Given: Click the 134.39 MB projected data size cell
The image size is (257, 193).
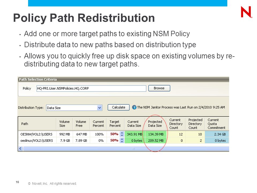Looking at the screenshot, I should [156, 134].
